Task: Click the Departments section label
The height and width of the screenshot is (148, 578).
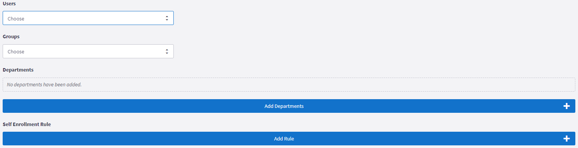Action: [x=18, y=70]
